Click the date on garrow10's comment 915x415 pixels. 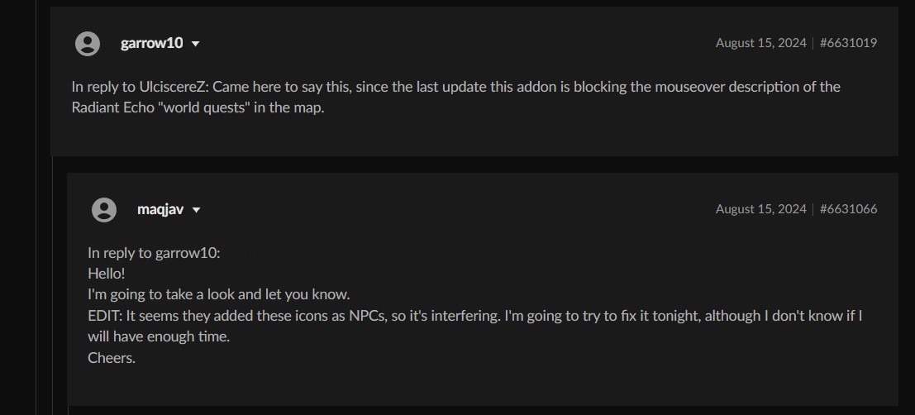click(760, 43)
